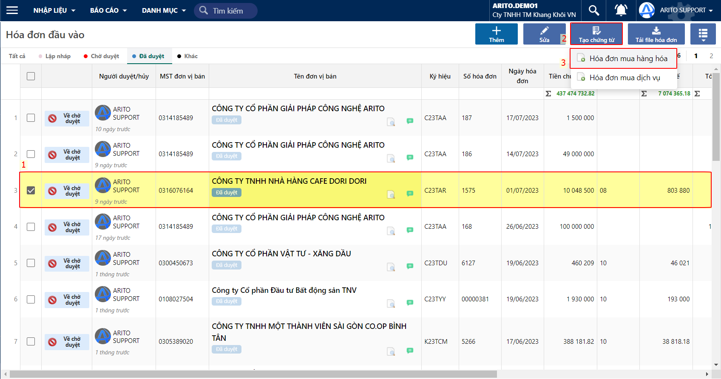Open the hamburger navigation menu
Screen dimensions: 721x379
pos(12,10)
